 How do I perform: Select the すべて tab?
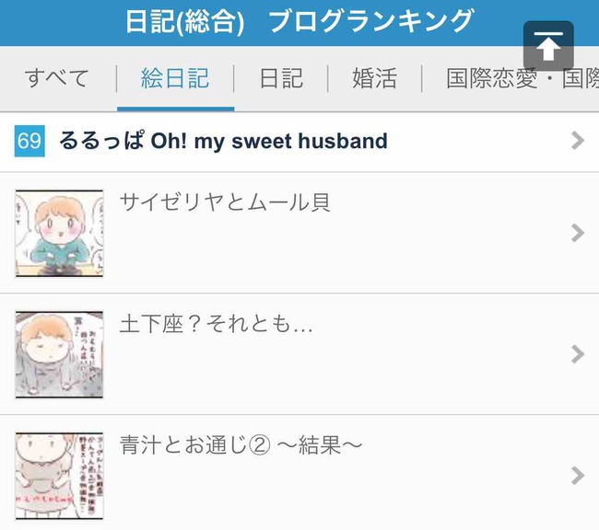(x=57, y=78)
